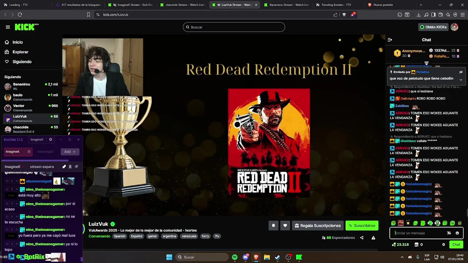Image resolution: width=468 pixels, height=263 pixels.
Task: Open Brave extensions puzzle icon
Action: pos(400,15)
